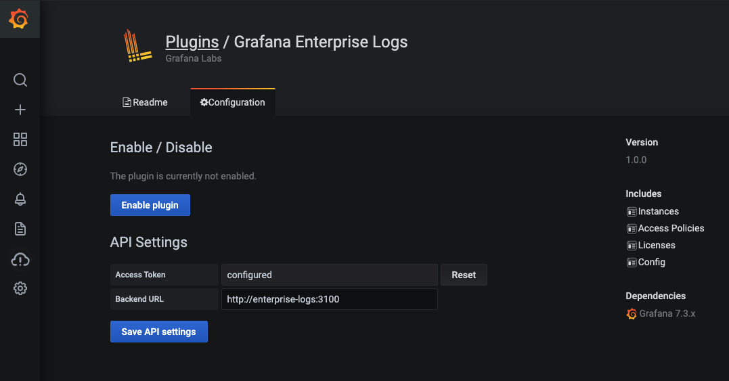The width and height of the screenshot is (729, 381).
Task: Open the Alerting bell icon
Action: pos(20,199)
